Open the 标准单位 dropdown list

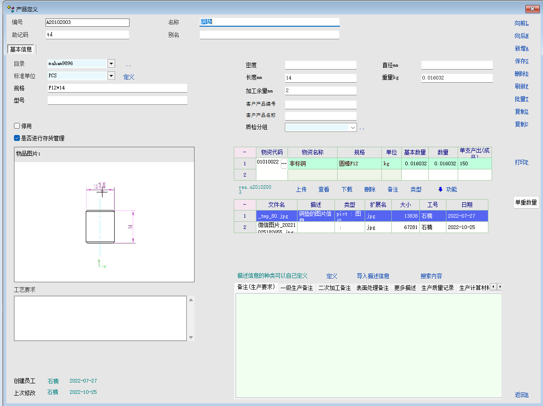[111, 76]
